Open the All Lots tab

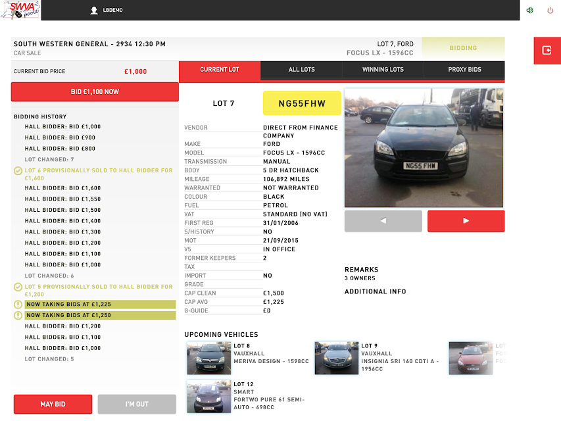click(302, 70)
